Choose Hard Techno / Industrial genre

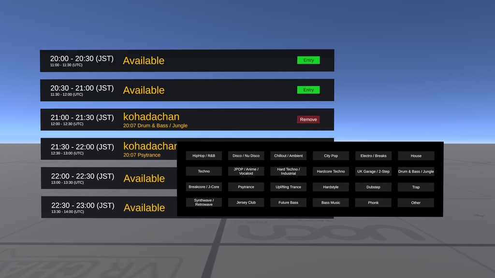coord(288,171)
